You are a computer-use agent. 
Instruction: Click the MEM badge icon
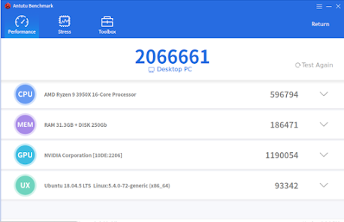(25, 125)
